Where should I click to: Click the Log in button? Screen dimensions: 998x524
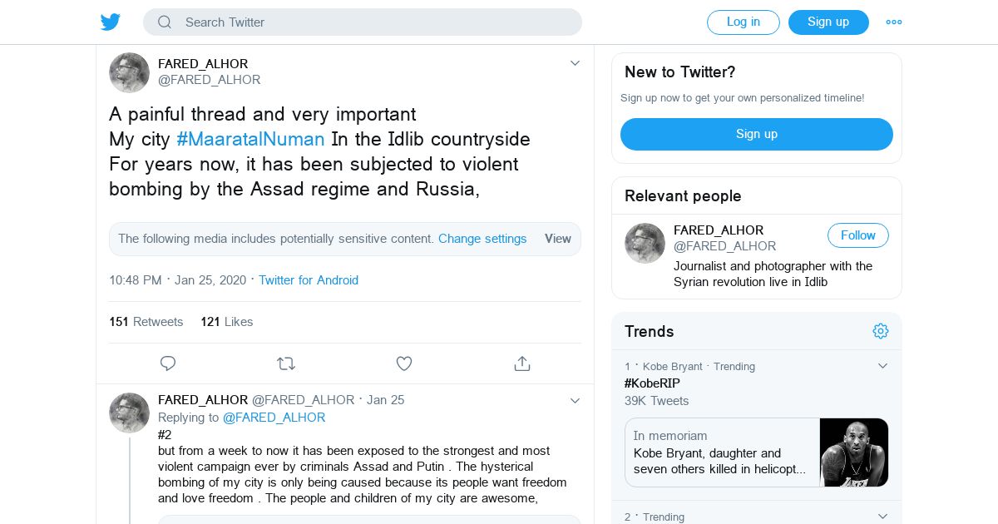pos(743,22)
